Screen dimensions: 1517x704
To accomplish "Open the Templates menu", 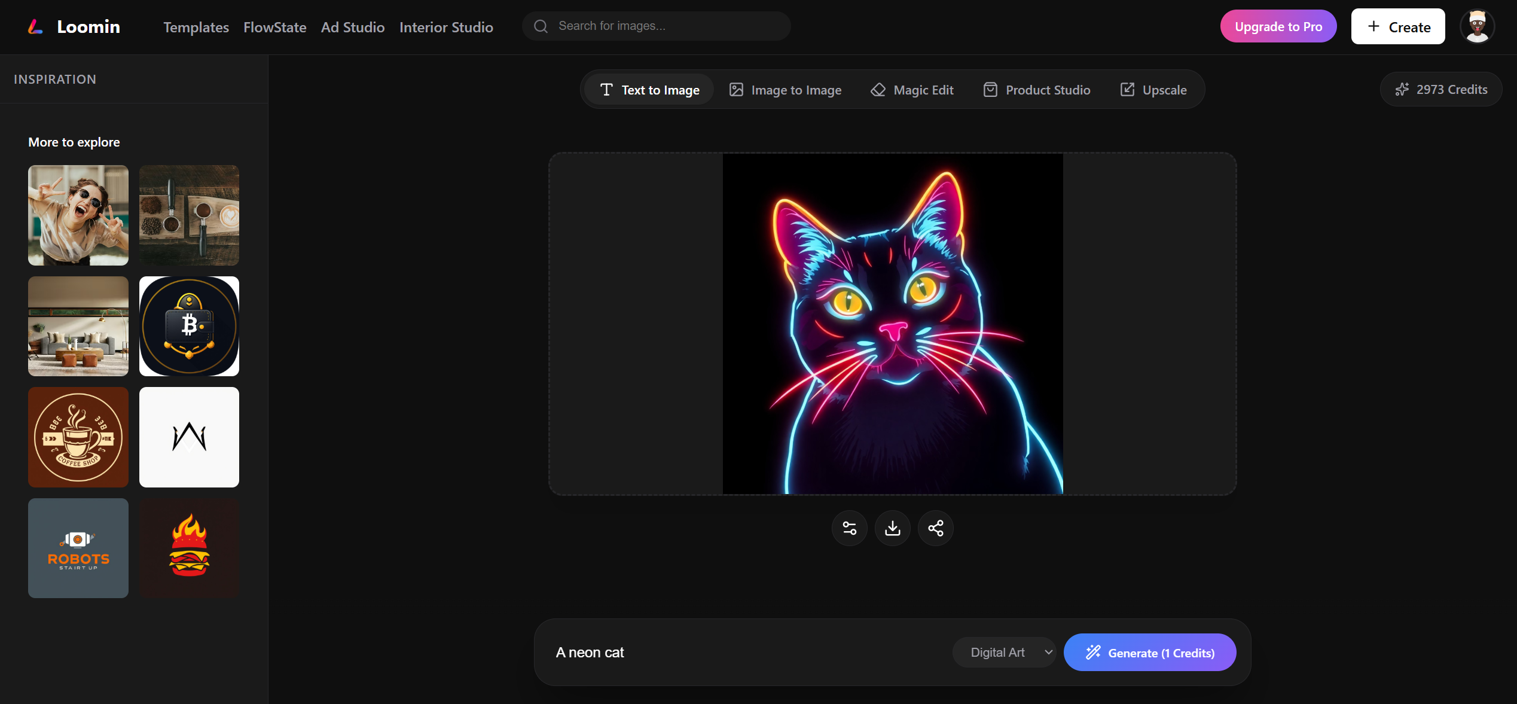I will click(x=196, y=27).
